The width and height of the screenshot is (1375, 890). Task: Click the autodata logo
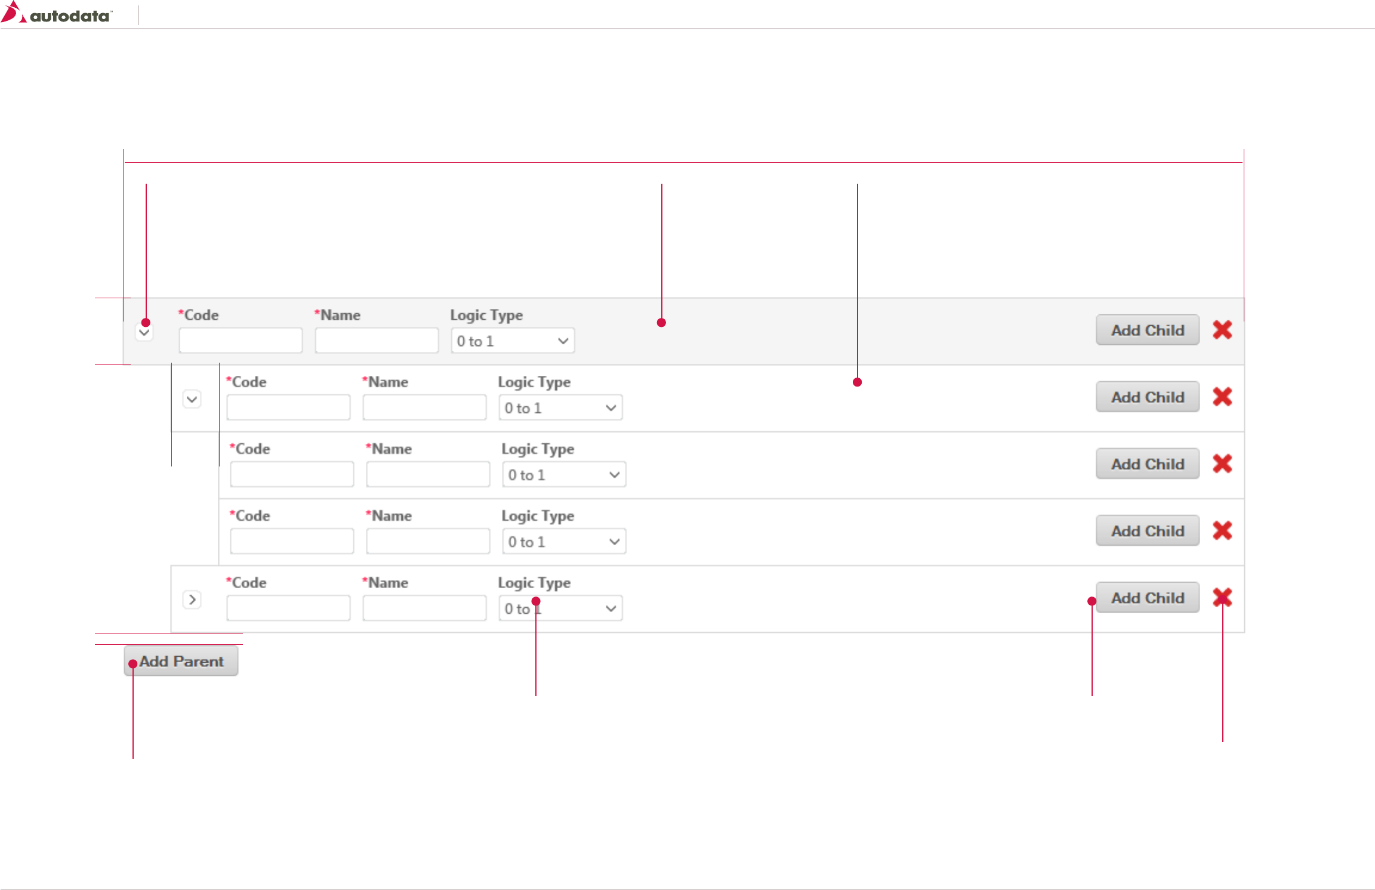(57, 14)
